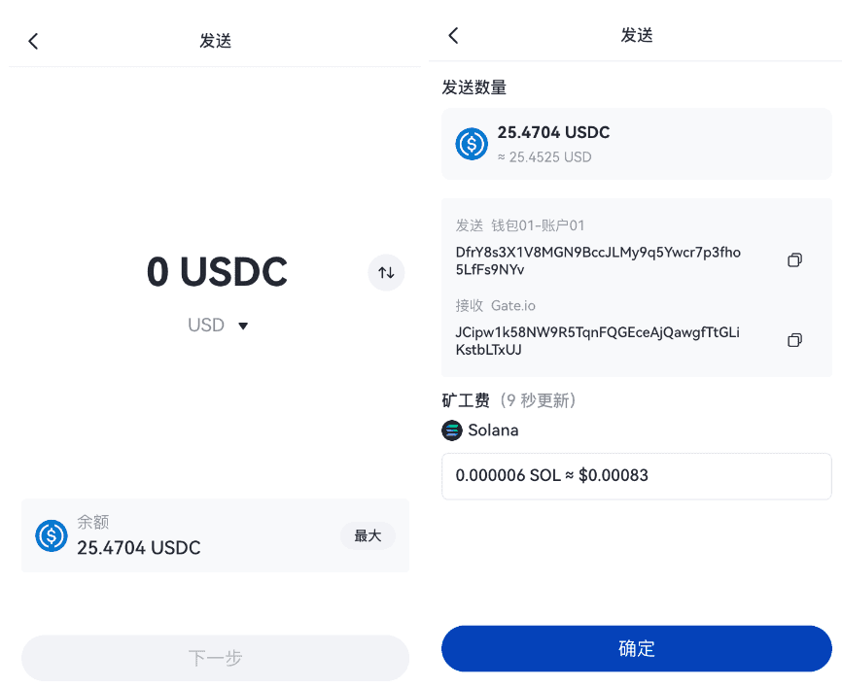Image resolution: width=842 pixels, height=688 pixels.
Task: Go back from the left send screen
Action: (x=33, y=42)
